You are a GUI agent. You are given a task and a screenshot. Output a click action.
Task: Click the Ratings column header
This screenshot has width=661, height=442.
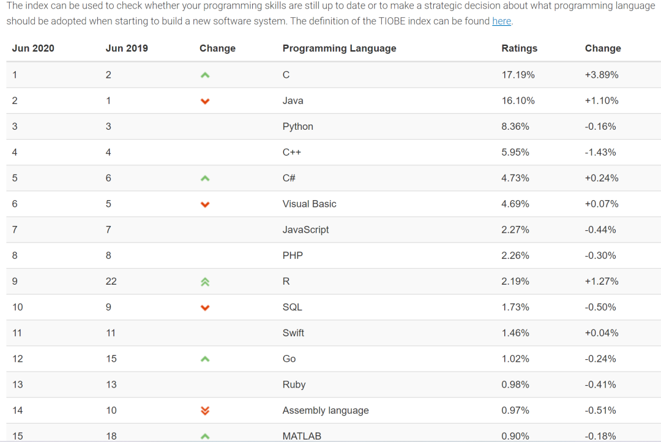(x=520, y=48)
